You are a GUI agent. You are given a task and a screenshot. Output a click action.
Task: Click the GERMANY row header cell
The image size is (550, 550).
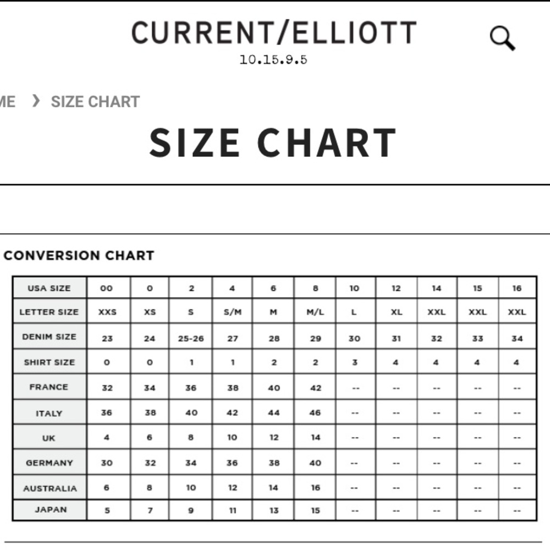pos(49,463)
